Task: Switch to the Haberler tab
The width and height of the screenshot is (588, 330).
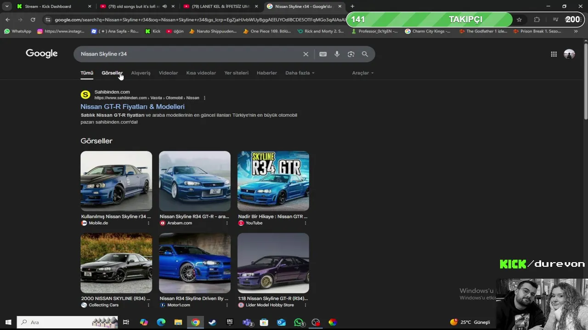Action: pyautogui.click(x=266, y=73)
